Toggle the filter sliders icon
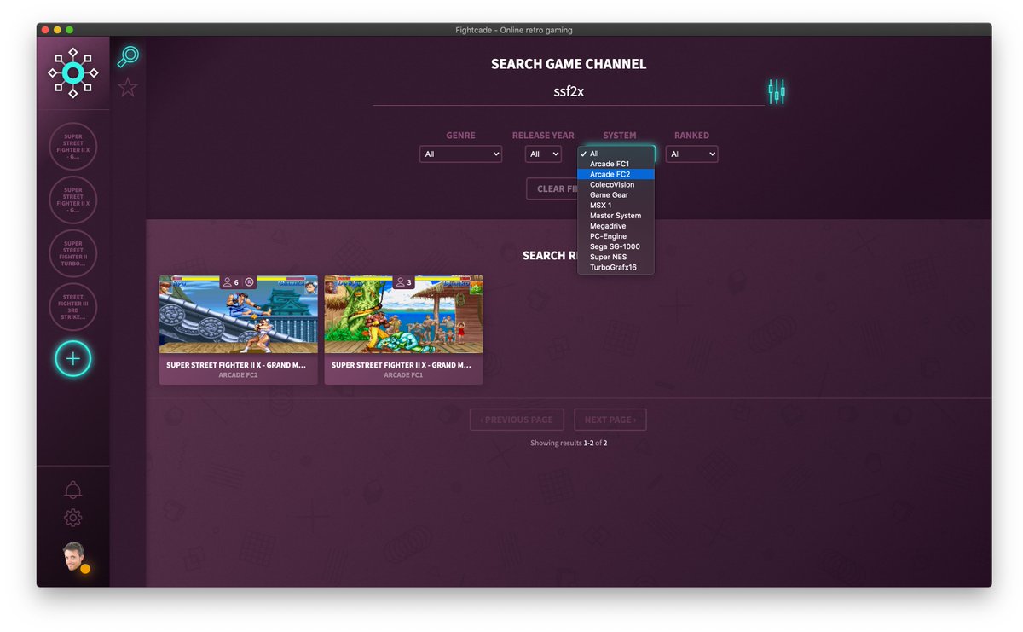This screenshot has height=632, width=1023. tap(776, 92)
